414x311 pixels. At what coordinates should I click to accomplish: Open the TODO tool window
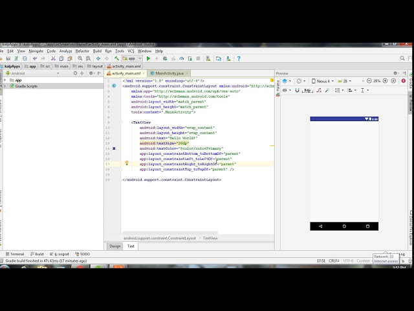(83, 254)
